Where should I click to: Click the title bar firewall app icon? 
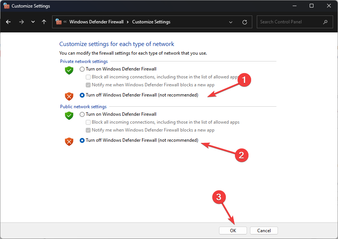point(6,6)
